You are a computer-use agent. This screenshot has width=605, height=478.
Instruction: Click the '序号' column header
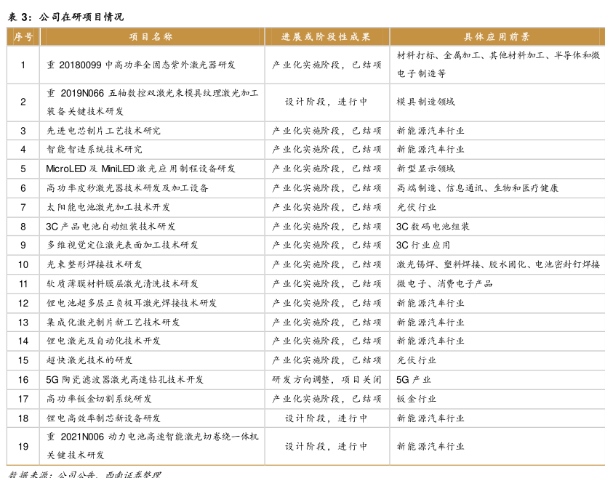[x=23, y=37]
